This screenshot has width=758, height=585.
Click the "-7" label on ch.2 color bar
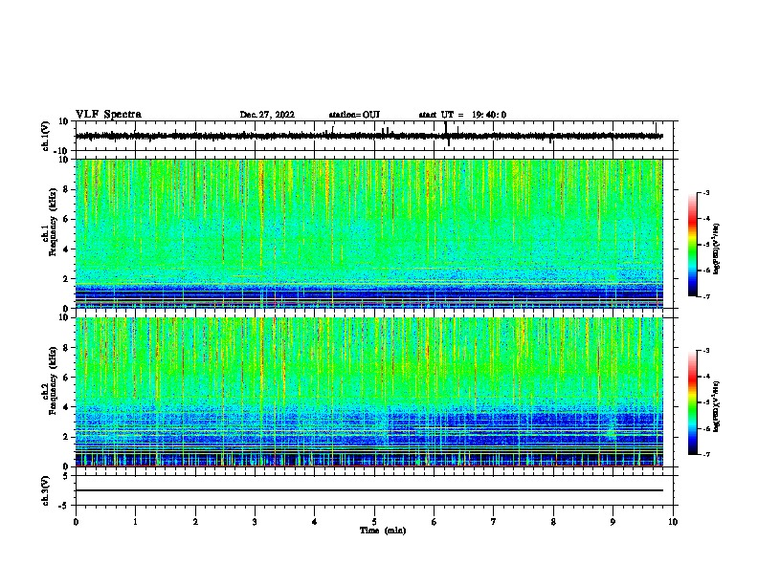pyautogui.click(x=705, y=454)
